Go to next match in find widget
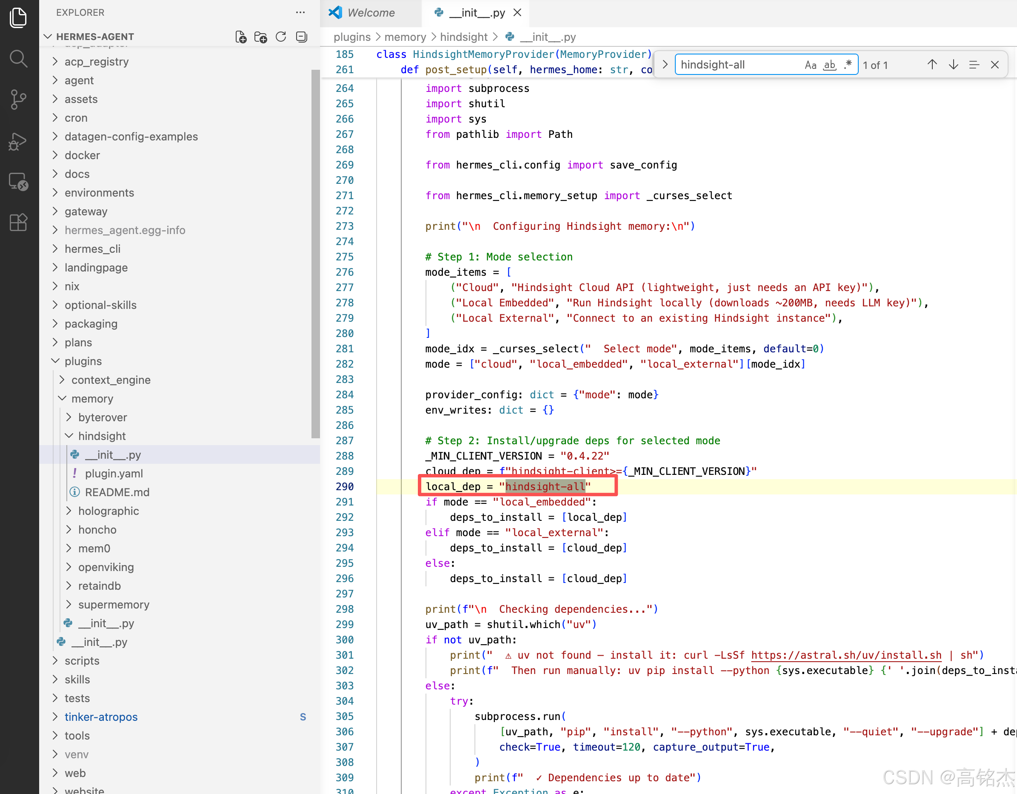The image size is (1017, 794). [x=953, y=65]
